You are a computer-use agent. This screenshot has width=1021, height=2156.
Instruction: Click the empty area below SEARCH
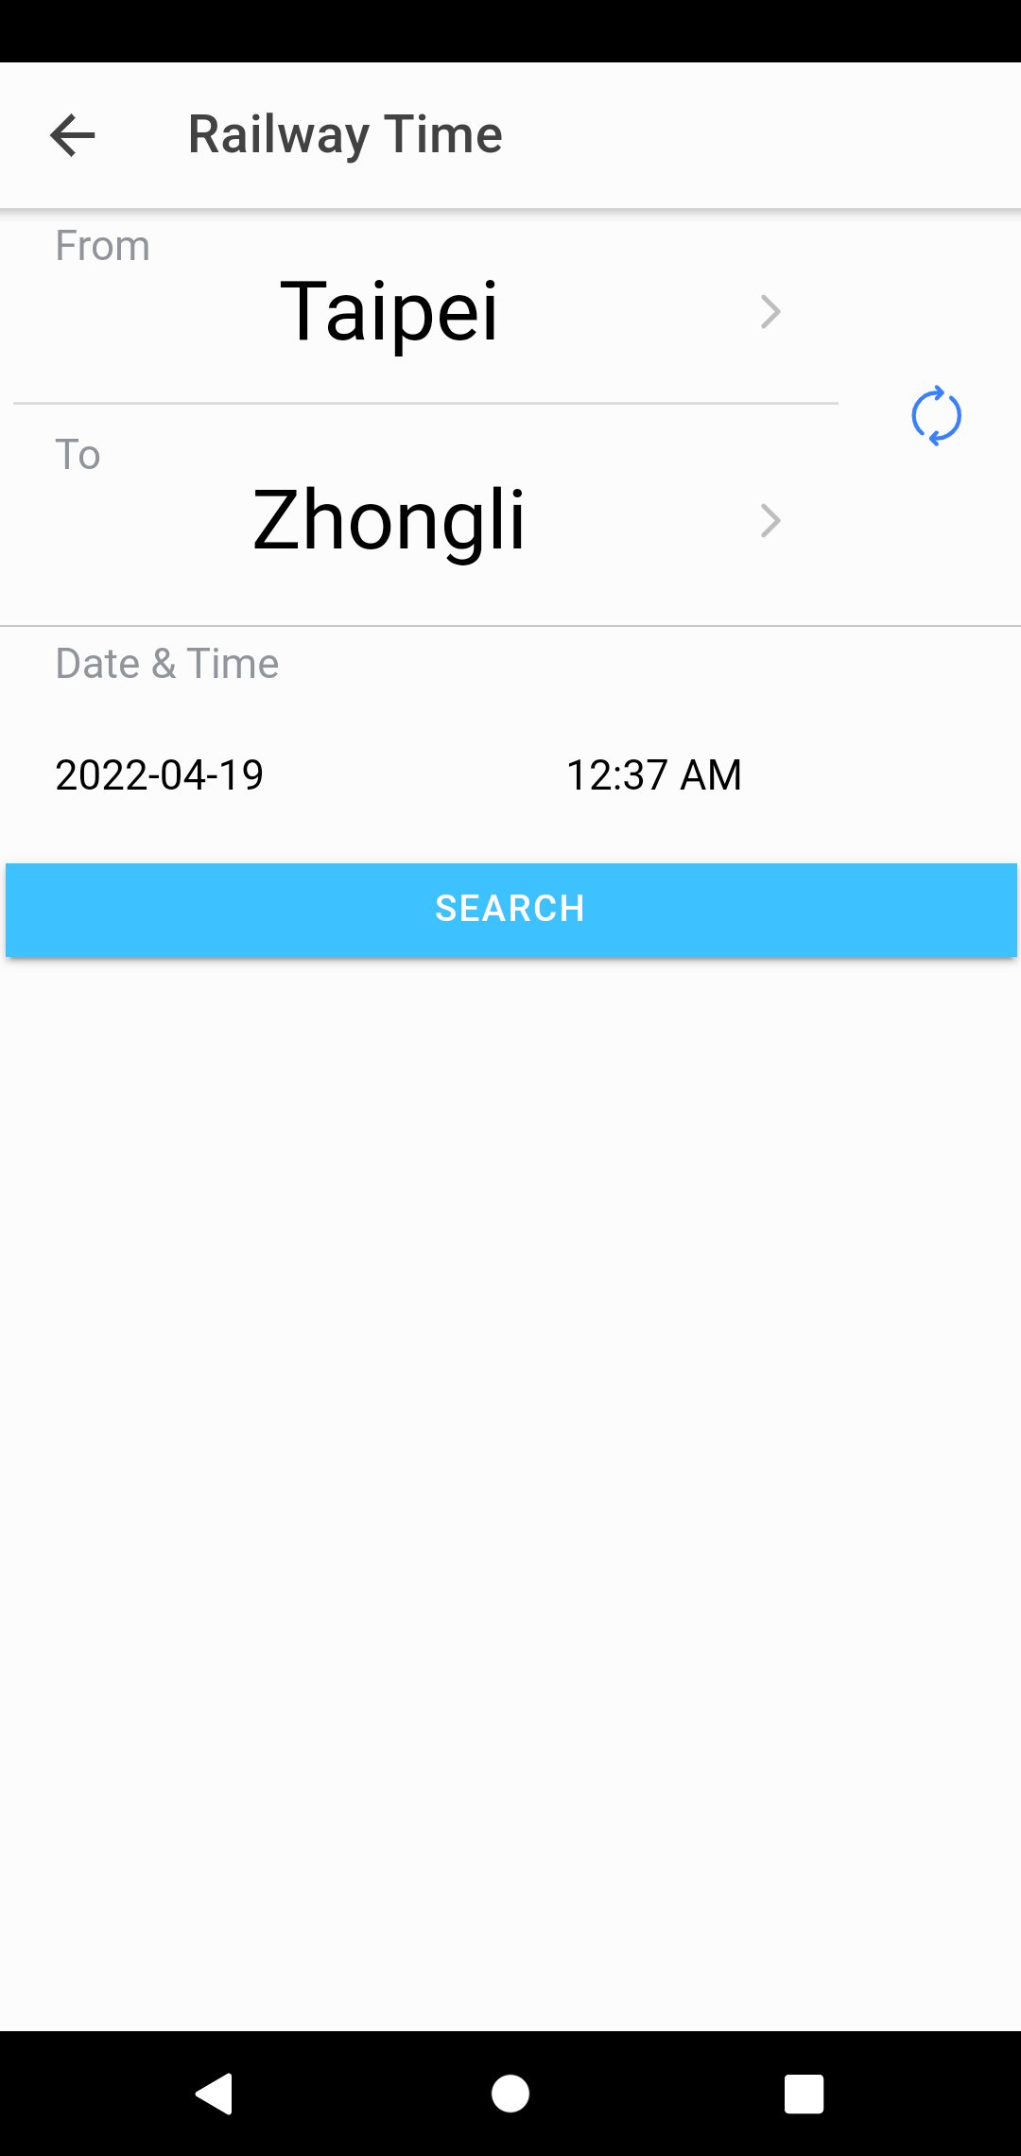[510, 1418]
